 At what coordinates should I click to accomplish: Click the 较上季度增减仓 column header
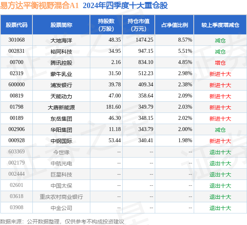220,25
